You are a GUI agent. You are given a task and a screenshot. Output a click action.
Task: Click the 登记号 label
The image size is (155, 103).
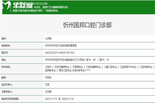point(5,53)
